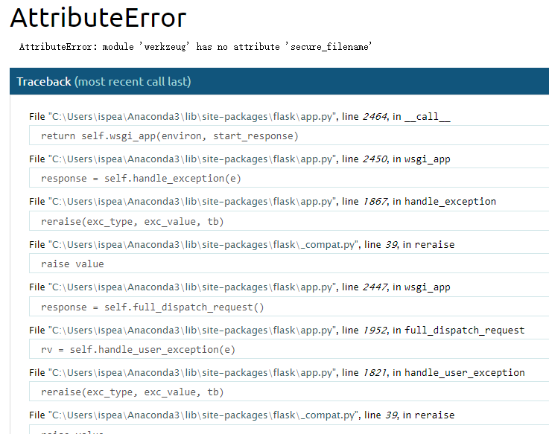This screenshot has width=549, height=434.
Task: Click the cut-off code line at page bottom
Action: (73, 430)
